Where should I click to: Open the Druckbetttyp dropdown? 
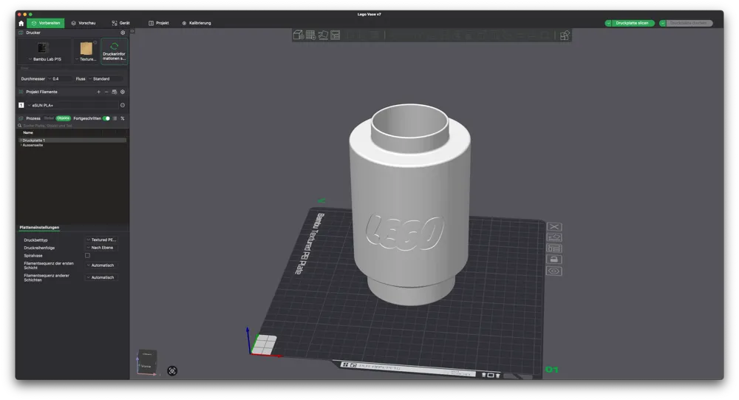[x=101, y=240]
